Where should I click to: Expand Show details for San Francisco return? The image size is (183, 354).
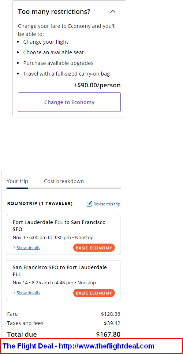28,293
